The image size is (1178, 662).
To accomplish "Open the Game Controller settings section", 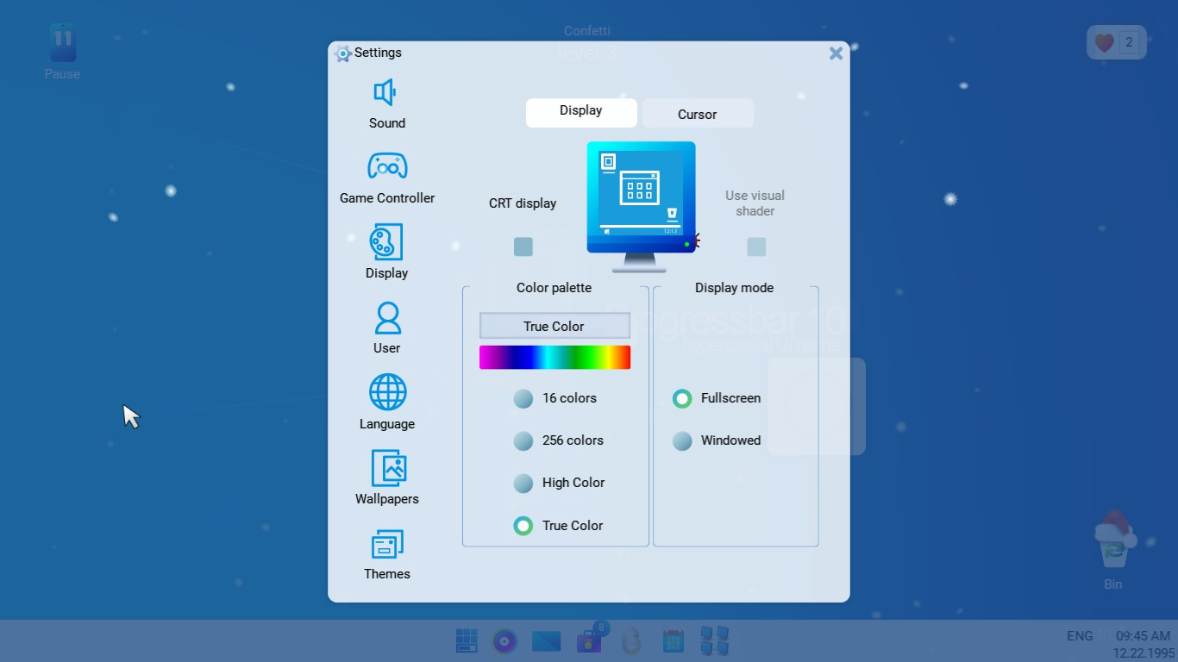I will [x=386, y=175].
